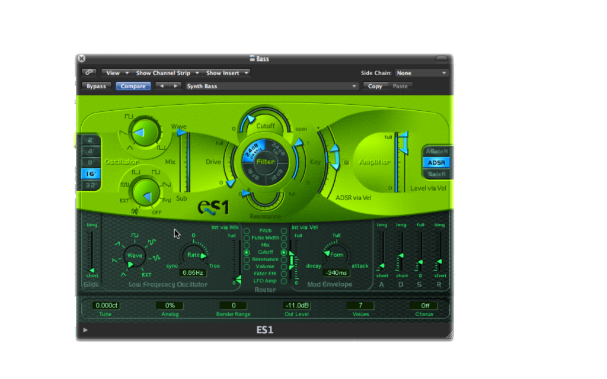Image resolution: width=607 pixels, height=379 pixels.
Task: Click the Resonance blue arrow handle
Action: point(245,194)
